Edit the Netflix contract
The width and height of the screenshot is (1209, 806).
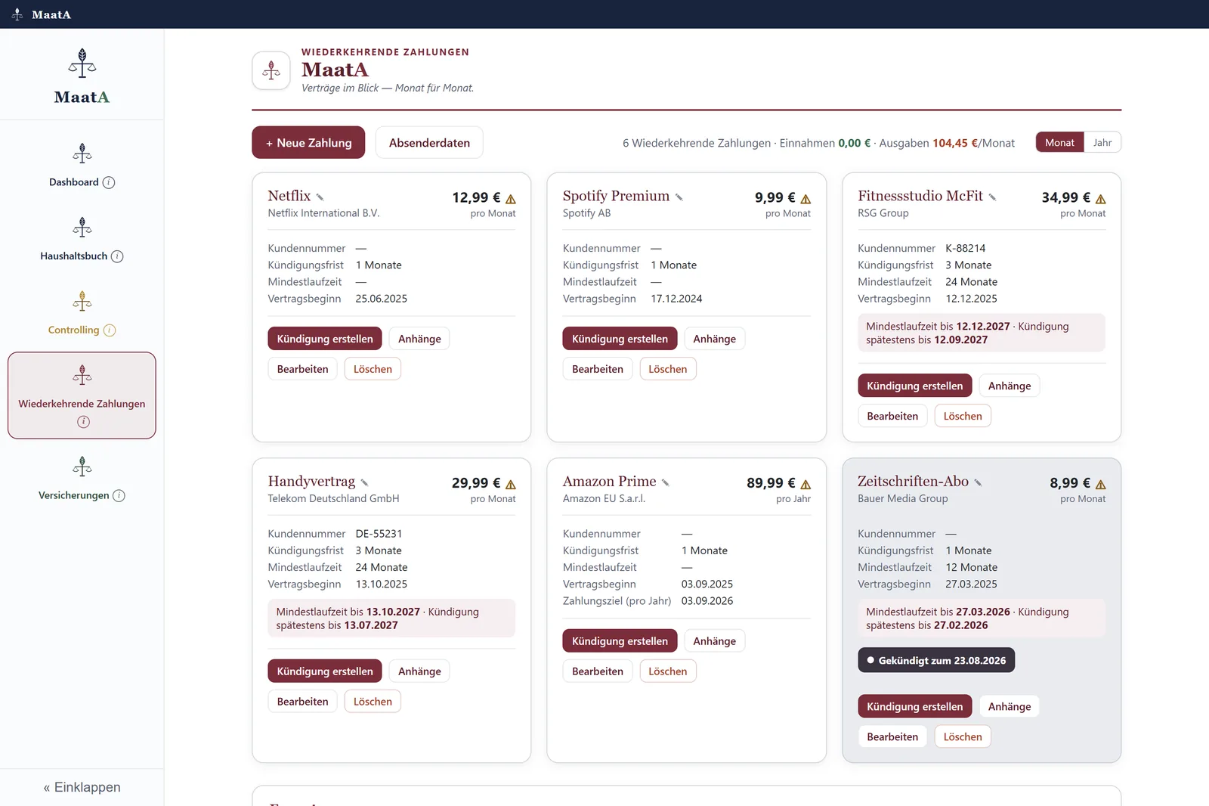coord(303,369)
